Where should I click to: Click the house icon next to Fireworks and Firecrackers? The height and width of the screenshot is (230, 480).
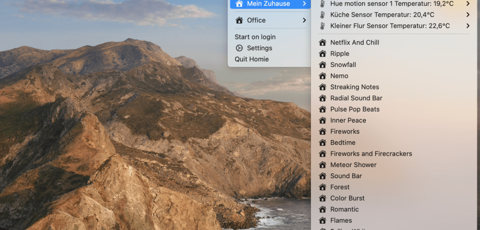322,154
